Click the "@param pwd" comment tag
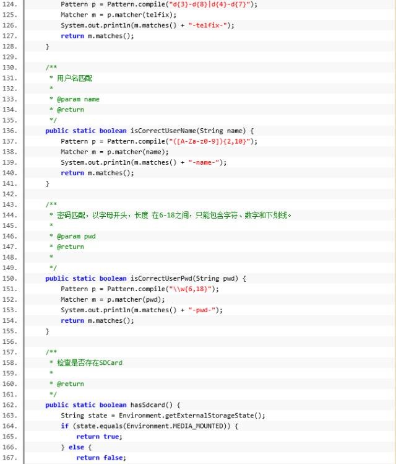 tap(76, 236)
